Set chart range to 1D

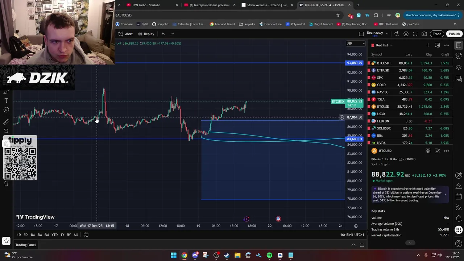[x=19, y=235]
